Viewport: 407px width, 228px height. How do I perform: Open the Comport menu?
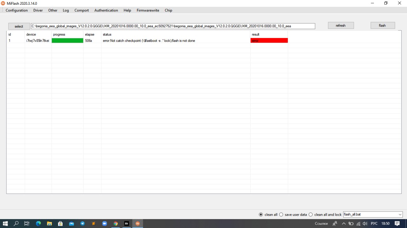(x=82, y=10)
